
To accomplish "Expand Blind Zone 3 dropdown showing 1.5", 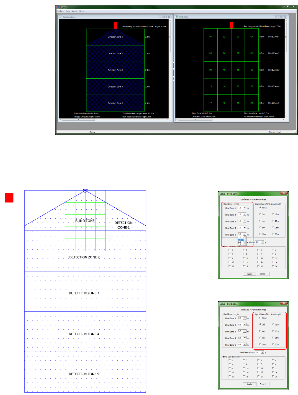I will (x=245, y=221).
